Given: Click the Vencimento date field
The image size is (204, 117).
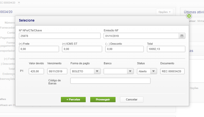Looking at the screenshot, I should [x=57, y=71].
